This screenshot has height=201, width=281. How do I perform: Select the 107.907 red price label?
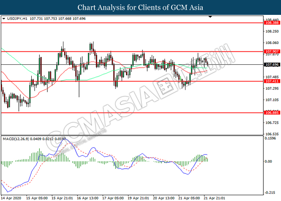(x=272, y=51)
